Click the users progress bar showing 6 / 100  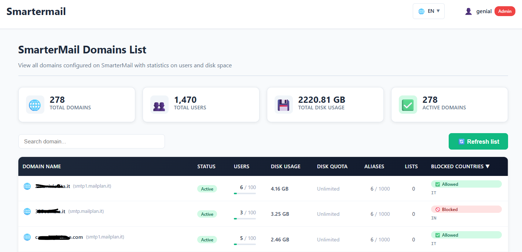tap(245, 193)
